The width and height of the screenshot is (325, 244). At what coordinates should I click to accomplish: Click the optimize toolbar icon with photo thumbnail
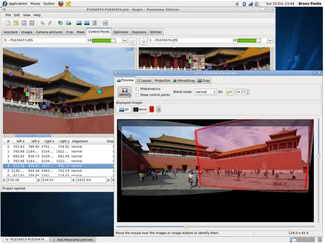coord(69,23)
